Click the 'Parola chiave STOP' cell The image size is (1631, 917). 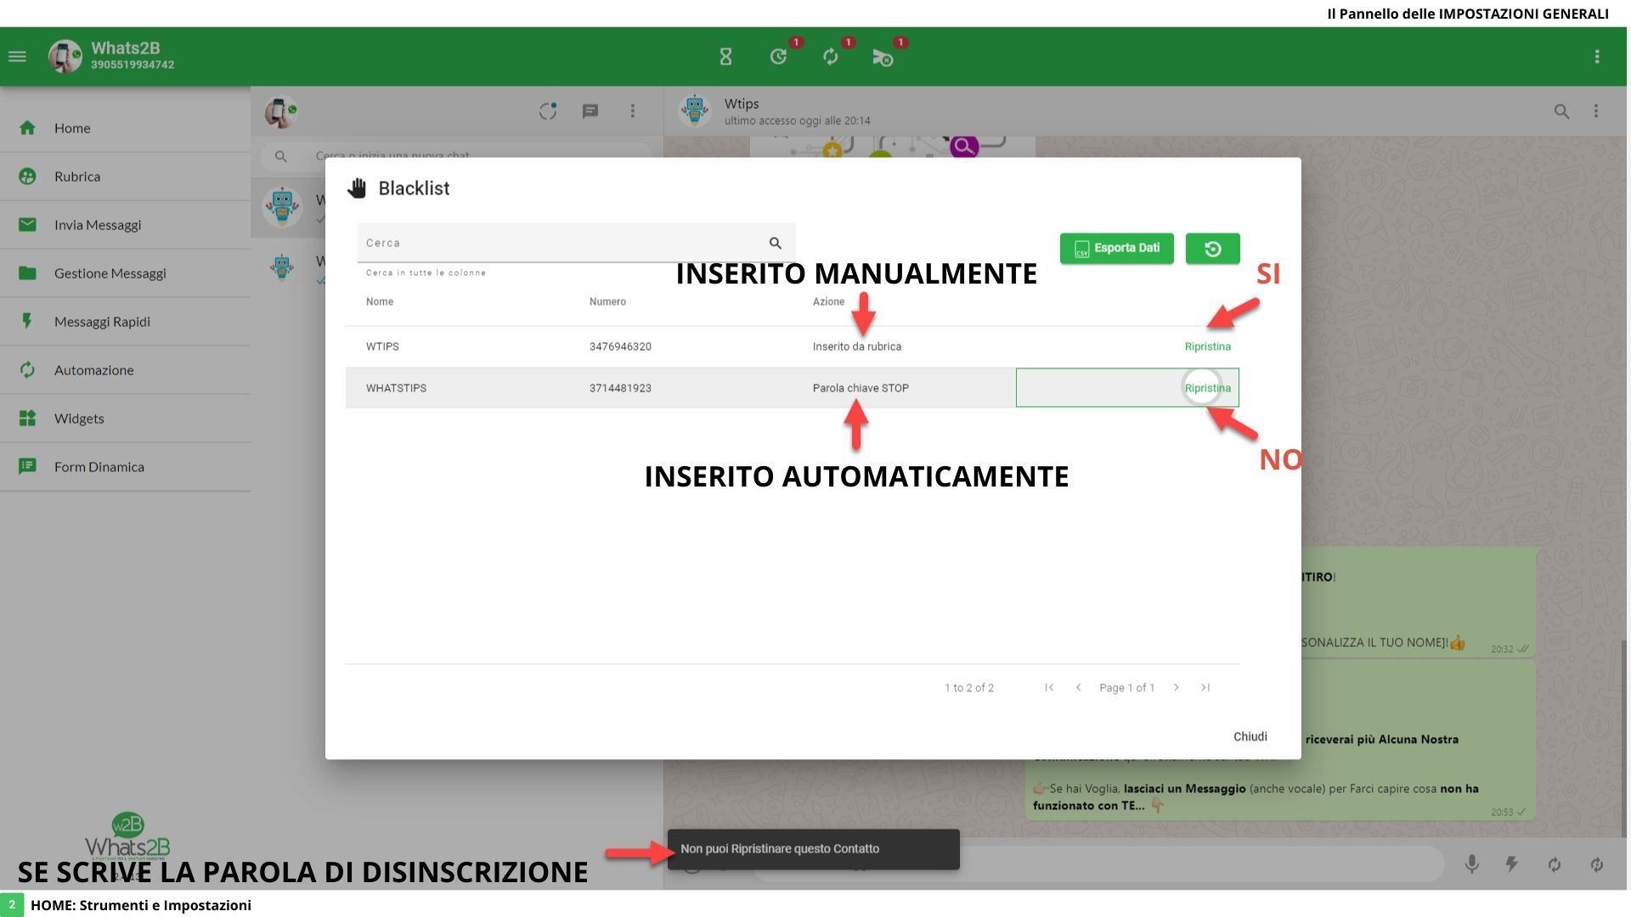(x=861, y=388)
